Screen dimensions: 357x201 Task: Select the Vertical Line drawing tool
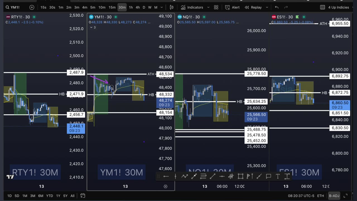click(x=175, y=176)
